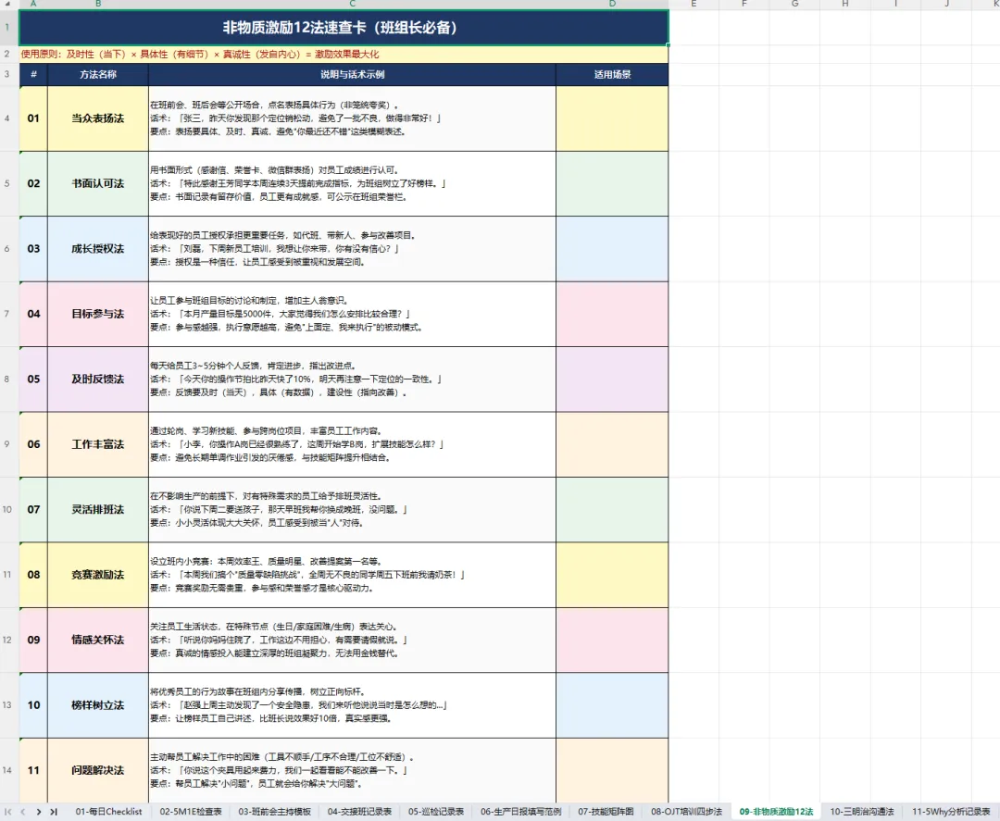Click the number 03 cell

coord(34,249)
